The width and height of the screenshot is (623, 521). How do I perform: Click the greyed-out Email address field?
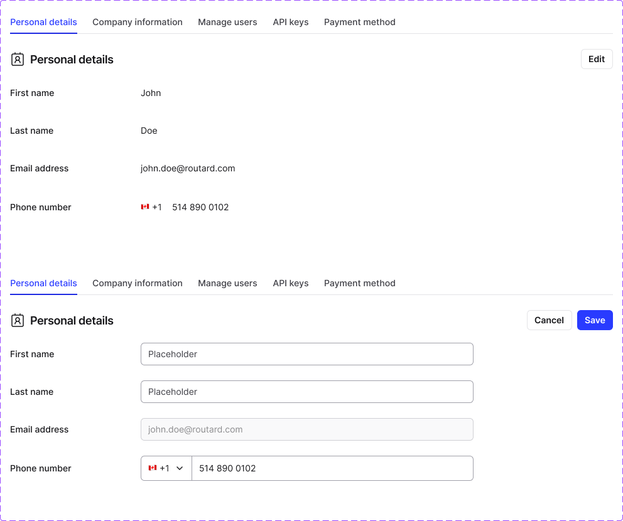point(306,429)
